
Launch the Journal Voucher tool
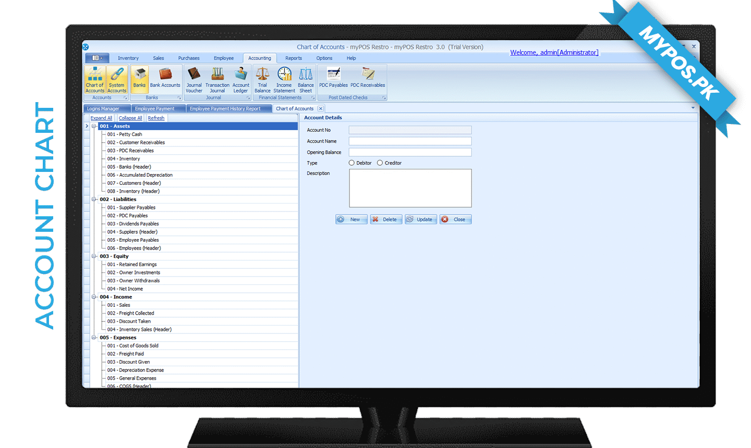(194, 79)
